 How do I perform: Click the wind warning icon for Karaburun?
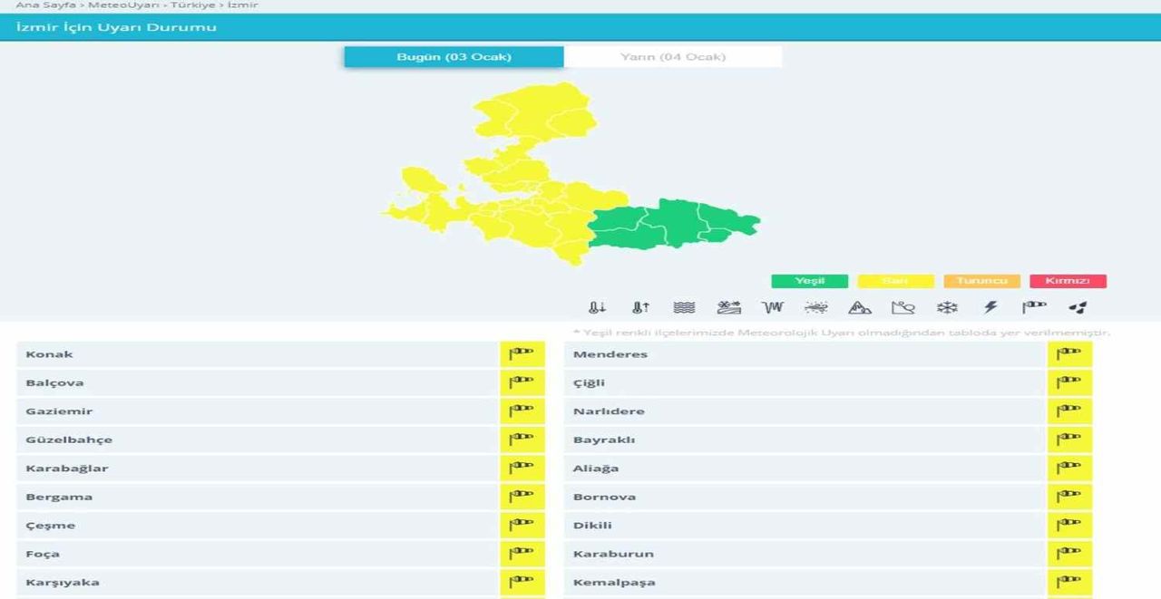tap(1069, 554)
